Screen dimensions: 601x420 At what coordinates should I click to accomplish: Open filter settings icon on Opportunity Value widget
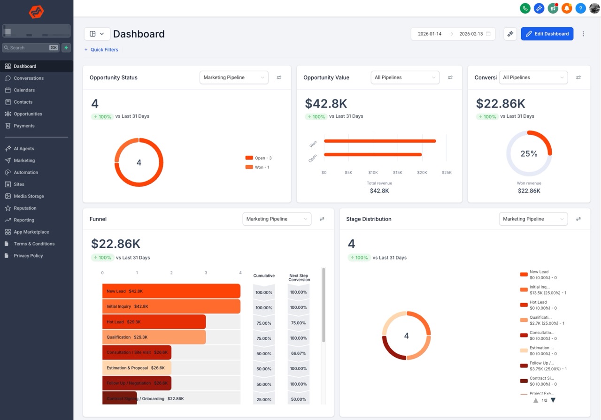coord(450,77)
